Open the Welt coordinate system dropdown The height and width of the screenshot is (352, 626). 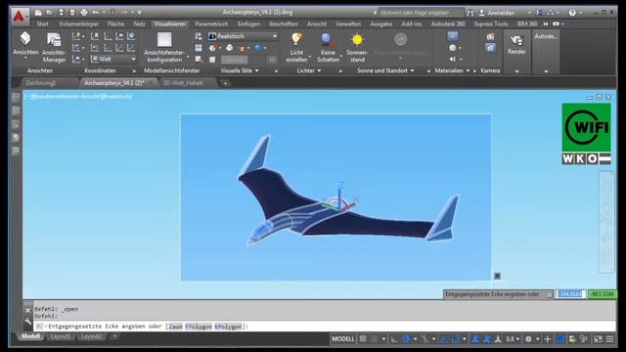click(113, 59)
